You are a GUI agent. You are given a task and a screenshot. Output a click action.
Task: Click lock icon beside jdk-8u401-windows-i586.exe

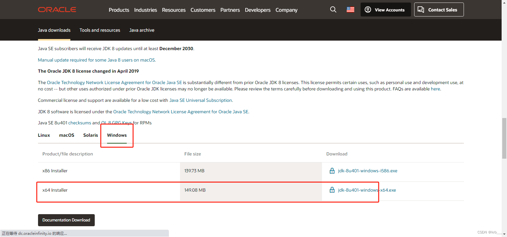click(x=332, y=171)
